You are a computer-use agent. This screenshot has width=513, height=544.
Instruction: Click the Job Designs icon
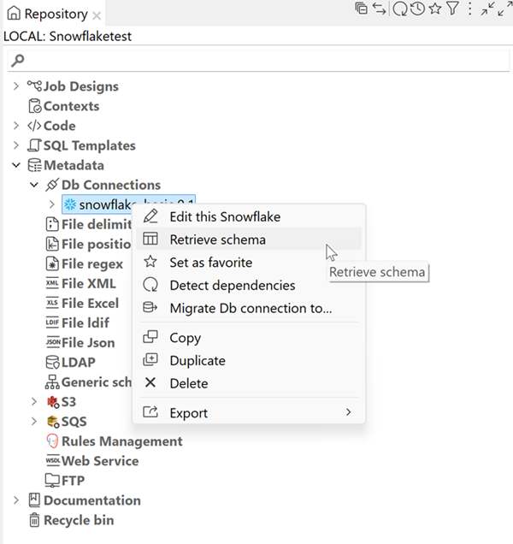pos(35,86)
